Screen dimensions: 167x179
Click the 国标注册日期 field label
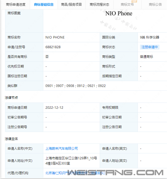click(x=17, y=76)
